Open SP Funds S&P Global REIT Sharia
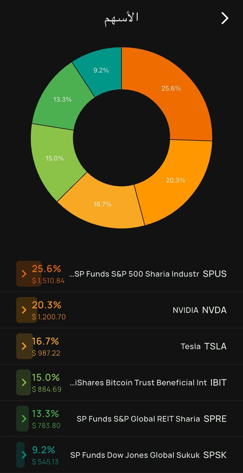The height and width of the screenshot is (473, 243). pos(152,419)
